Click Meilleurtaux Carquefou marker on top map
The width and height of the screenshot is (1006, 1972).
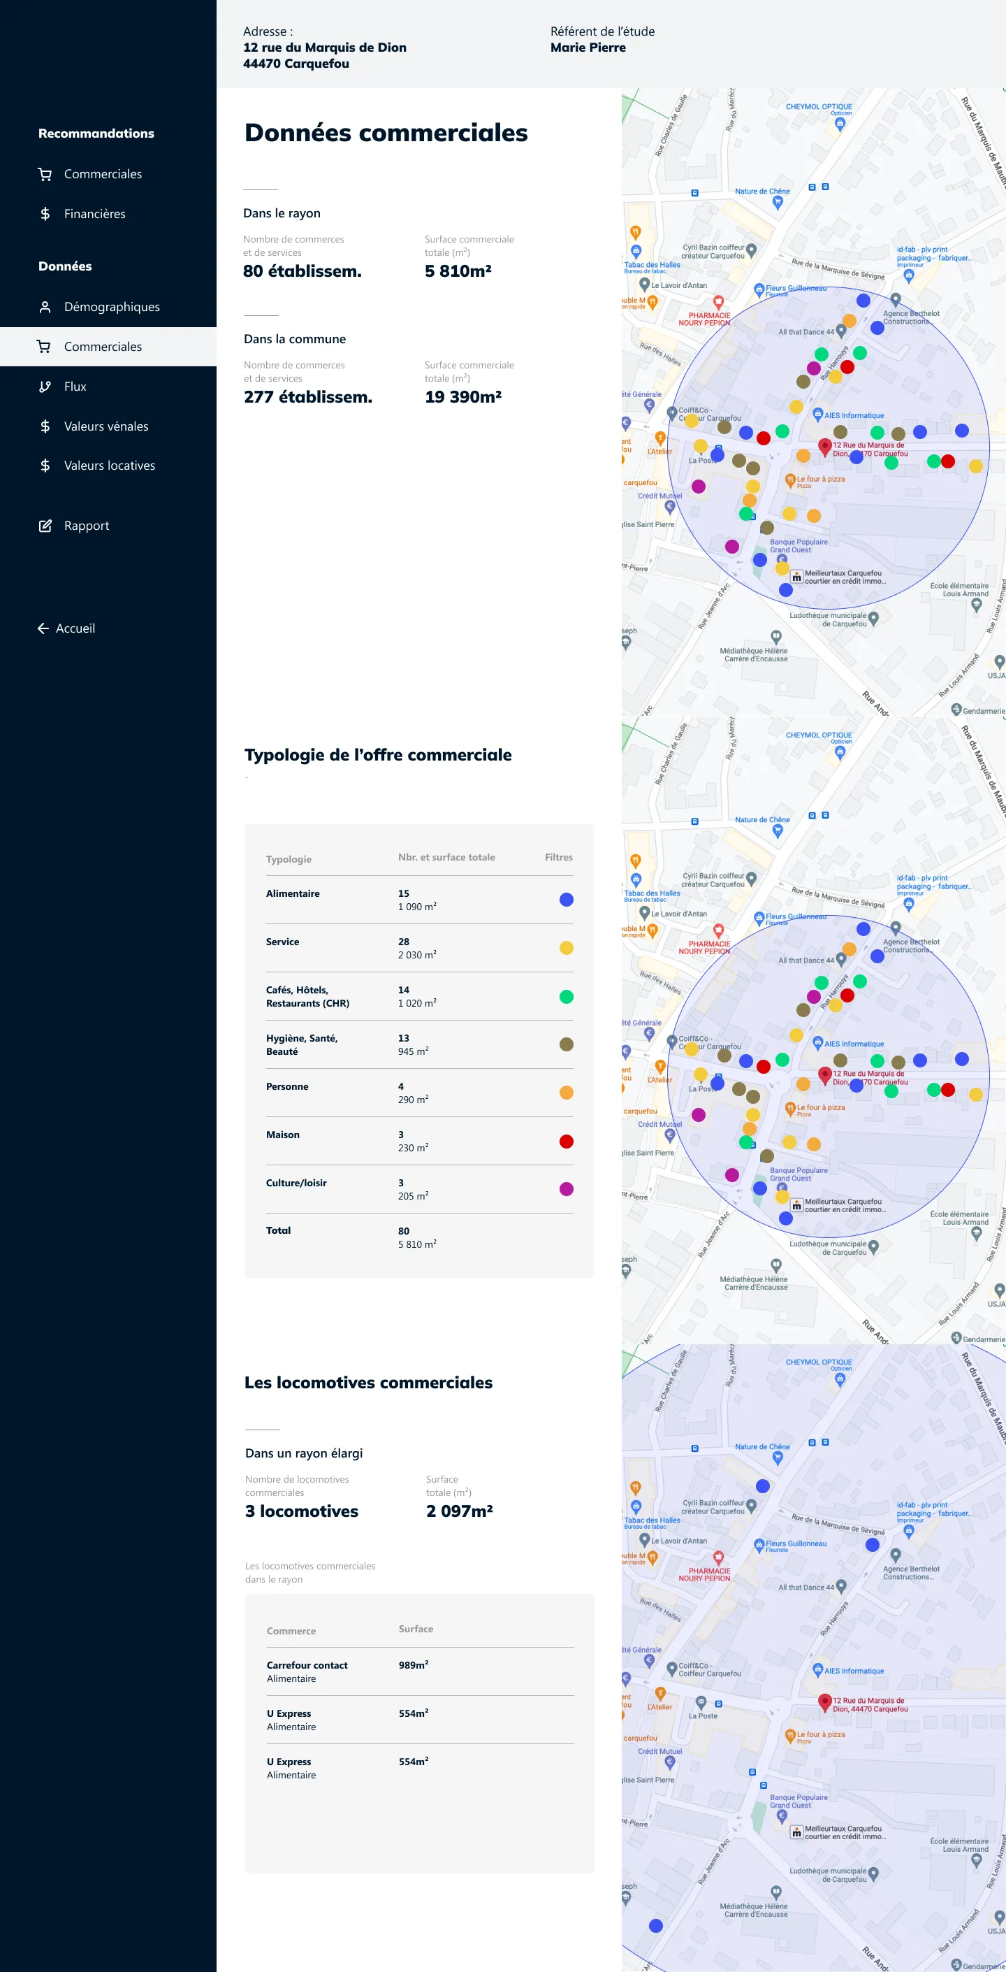[796, 577]
